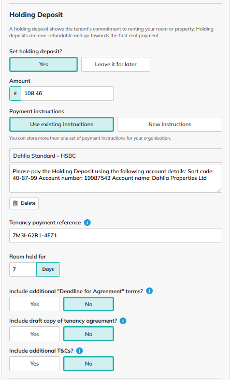Click info icon next to Deadline for Agreement
The height and width of the screenshot is (380, 231).
click(x=149, y=291)
